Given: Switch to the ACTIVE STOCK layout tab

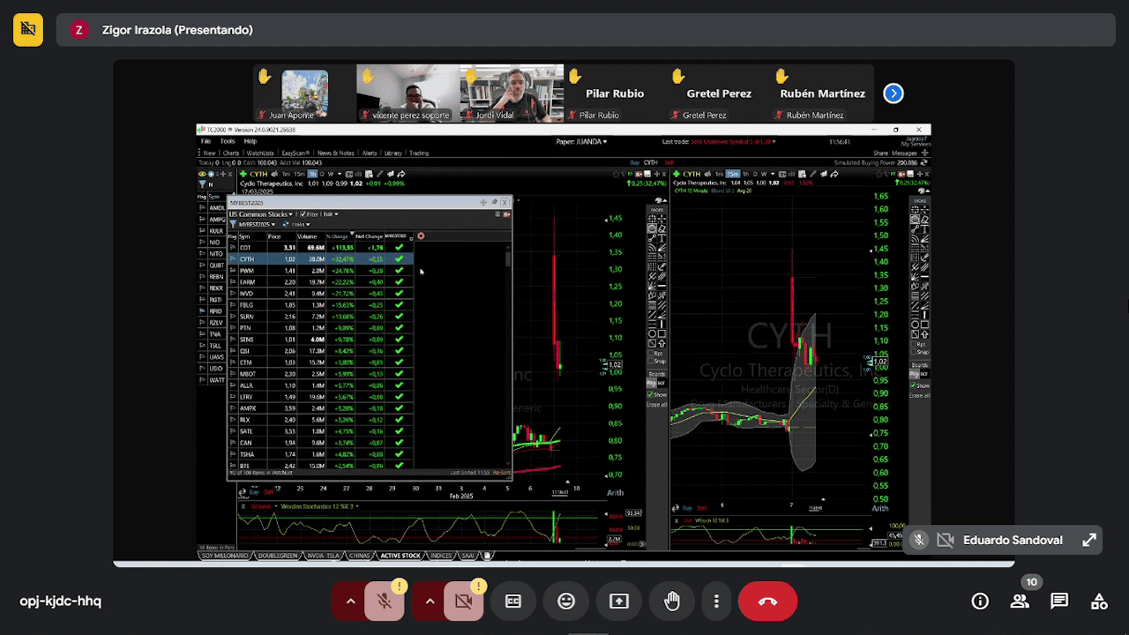Looking at the screenshot, I should pos(400,556).
